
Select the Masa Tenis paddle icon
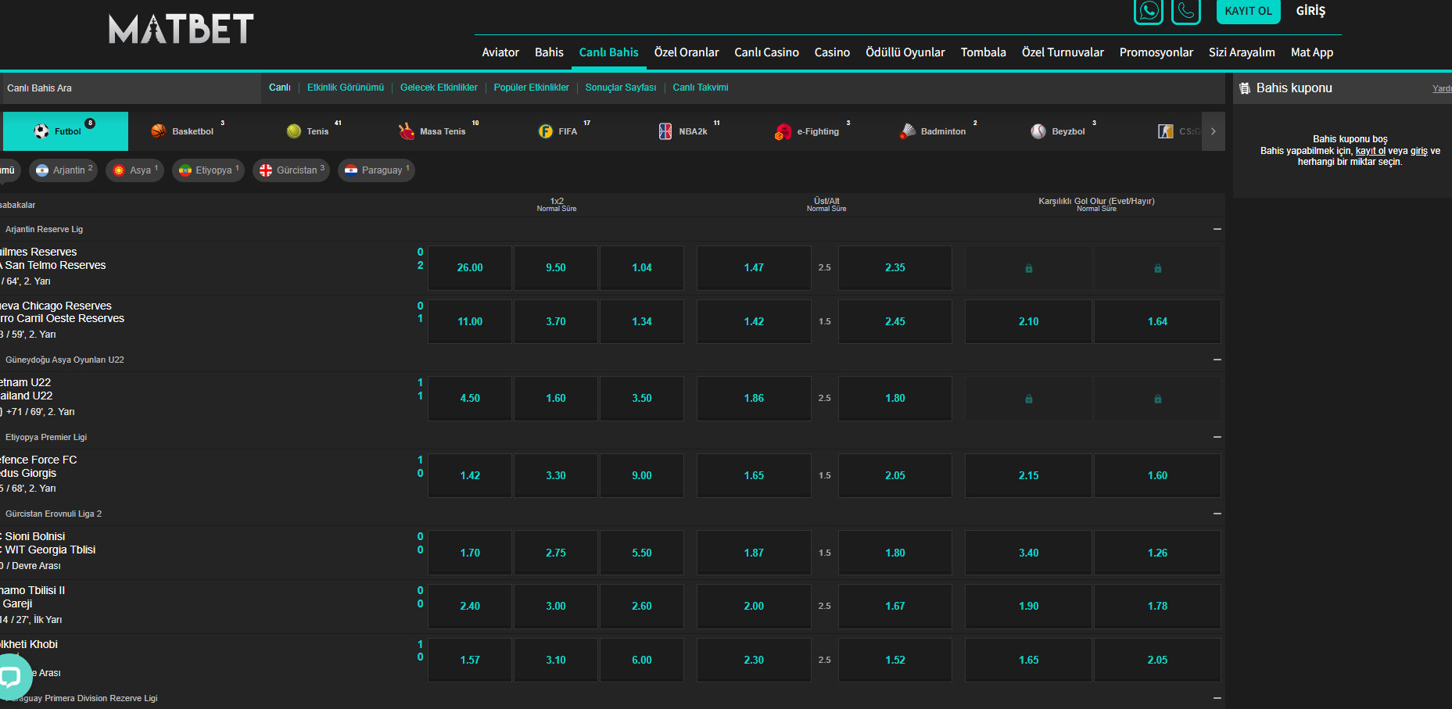(407, 131)
